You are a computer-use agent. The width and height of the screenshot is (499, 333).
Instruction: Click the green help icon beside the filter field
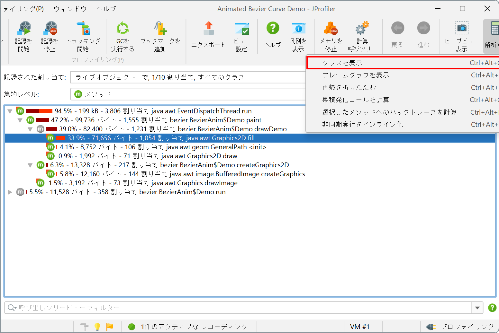coord(492,308)
